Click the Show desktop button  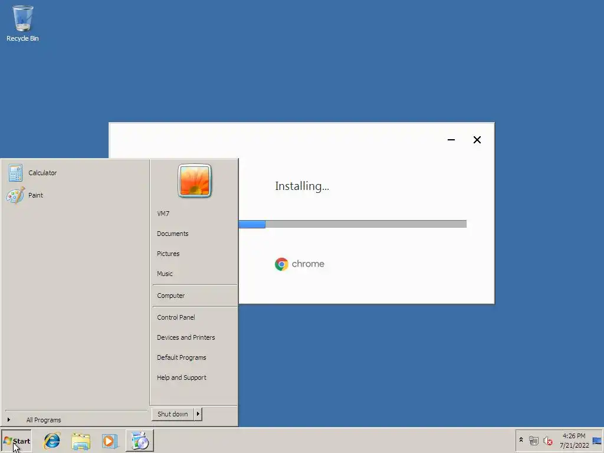[597, 441]
